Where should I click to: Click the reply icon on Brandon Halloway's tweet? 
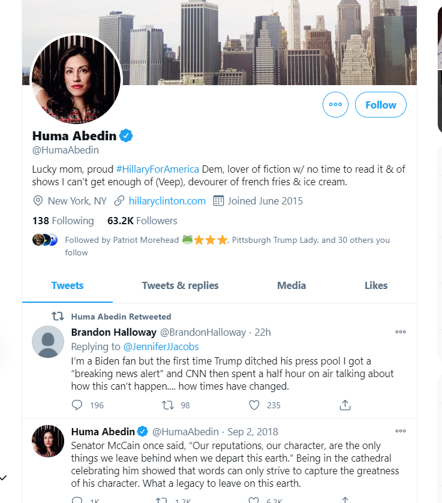tap(77, 405)
